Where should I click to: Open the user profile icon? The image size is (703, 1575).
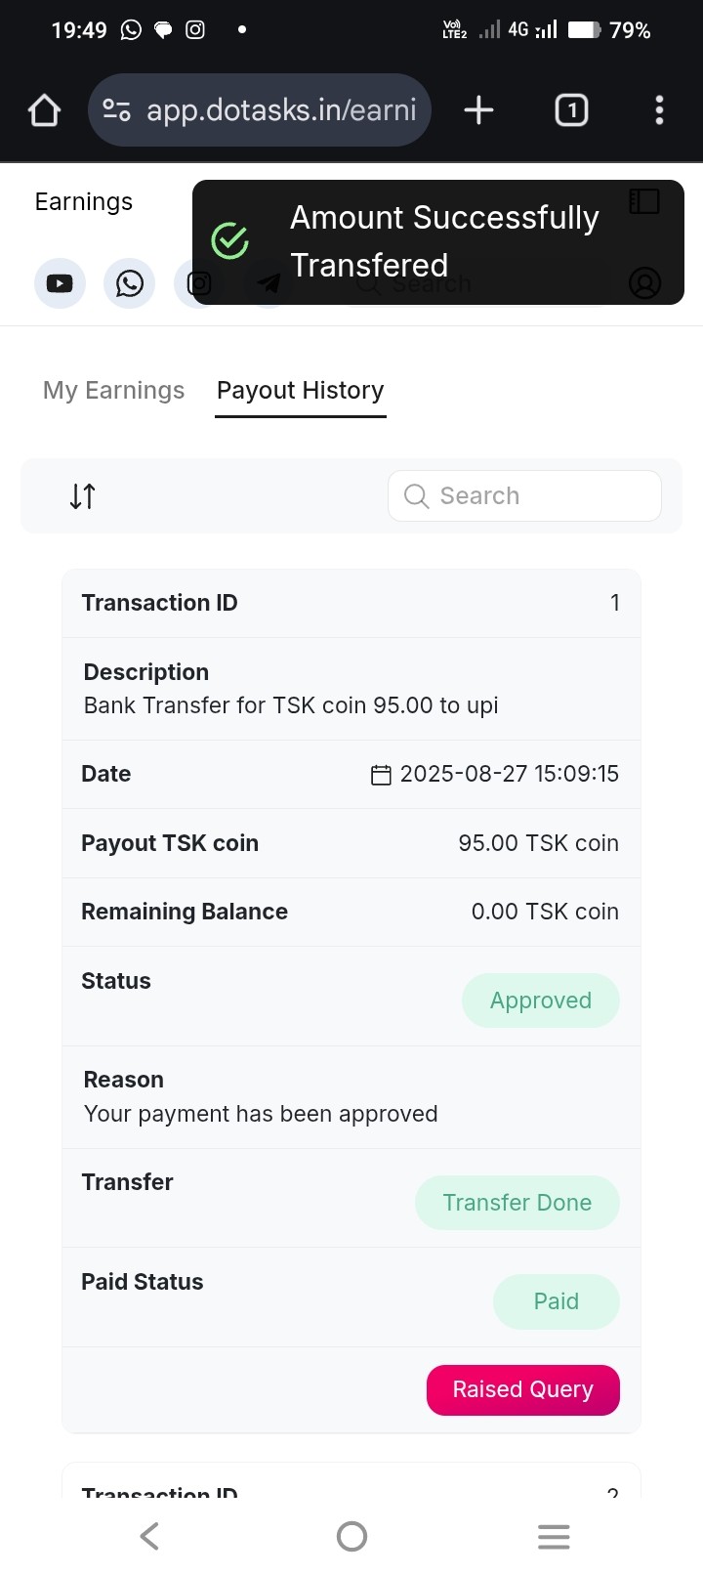pos(644,283)
